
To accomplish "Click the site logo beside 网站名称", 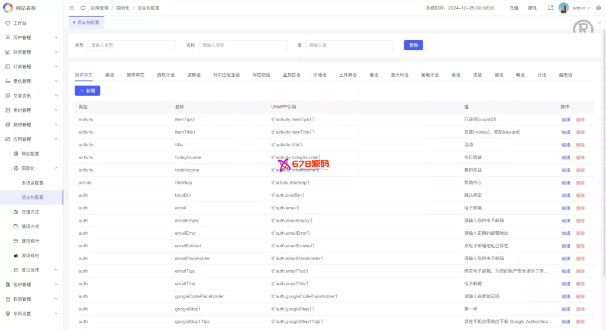I will [x=8, y=8].
